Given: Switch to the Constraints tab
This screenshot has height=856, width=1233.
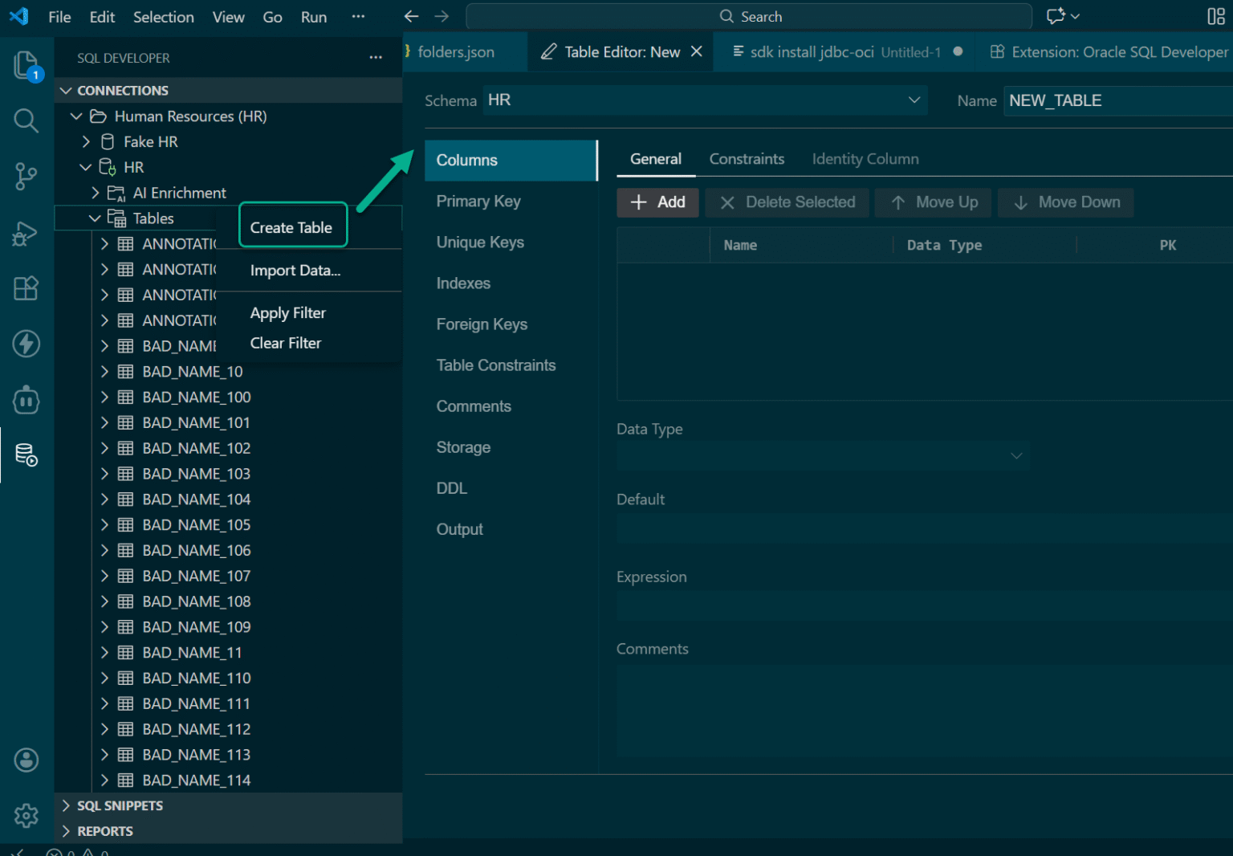Looking at the screenshot, I should 746,159.
